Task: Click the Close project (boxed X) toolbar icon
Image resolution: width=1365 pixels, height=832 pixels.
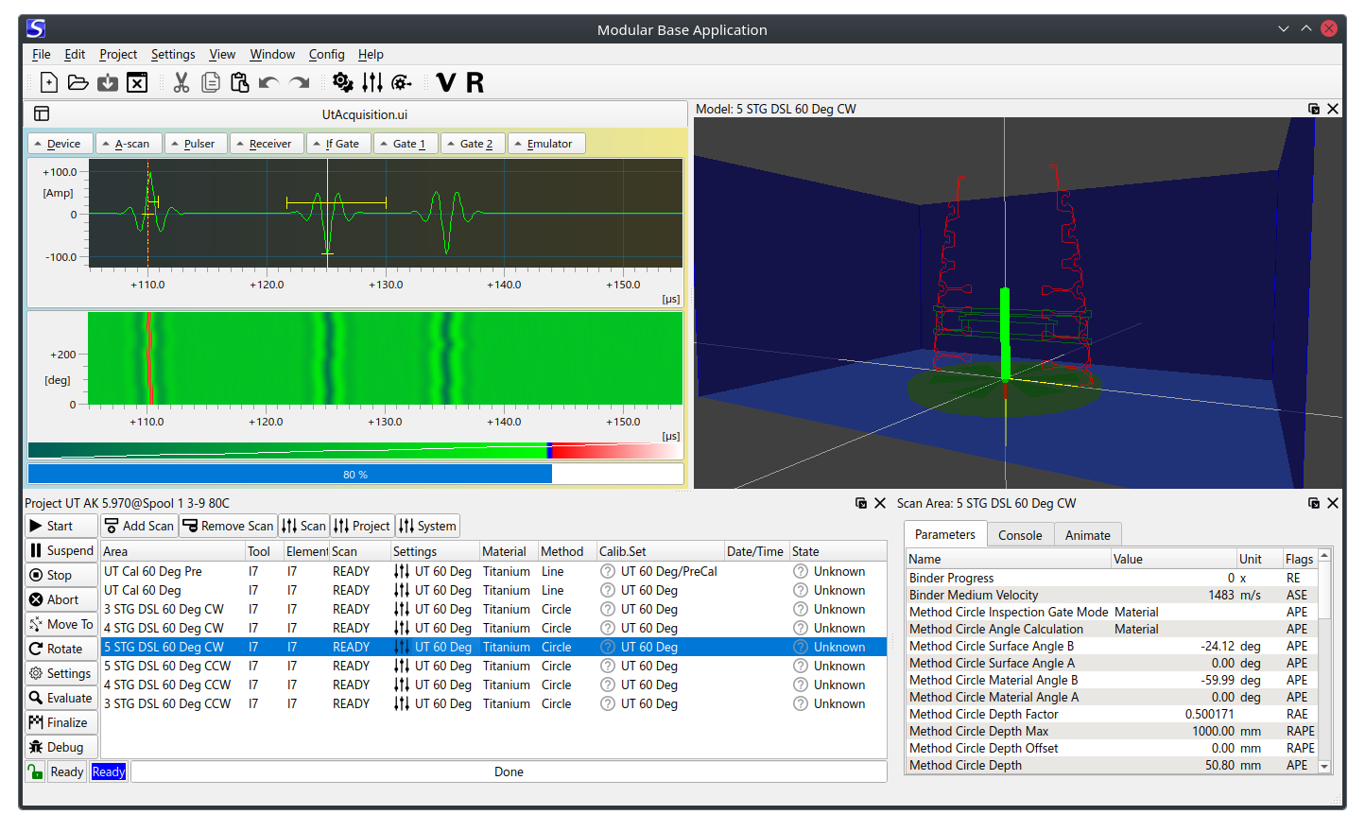Action: coord(137,83)
